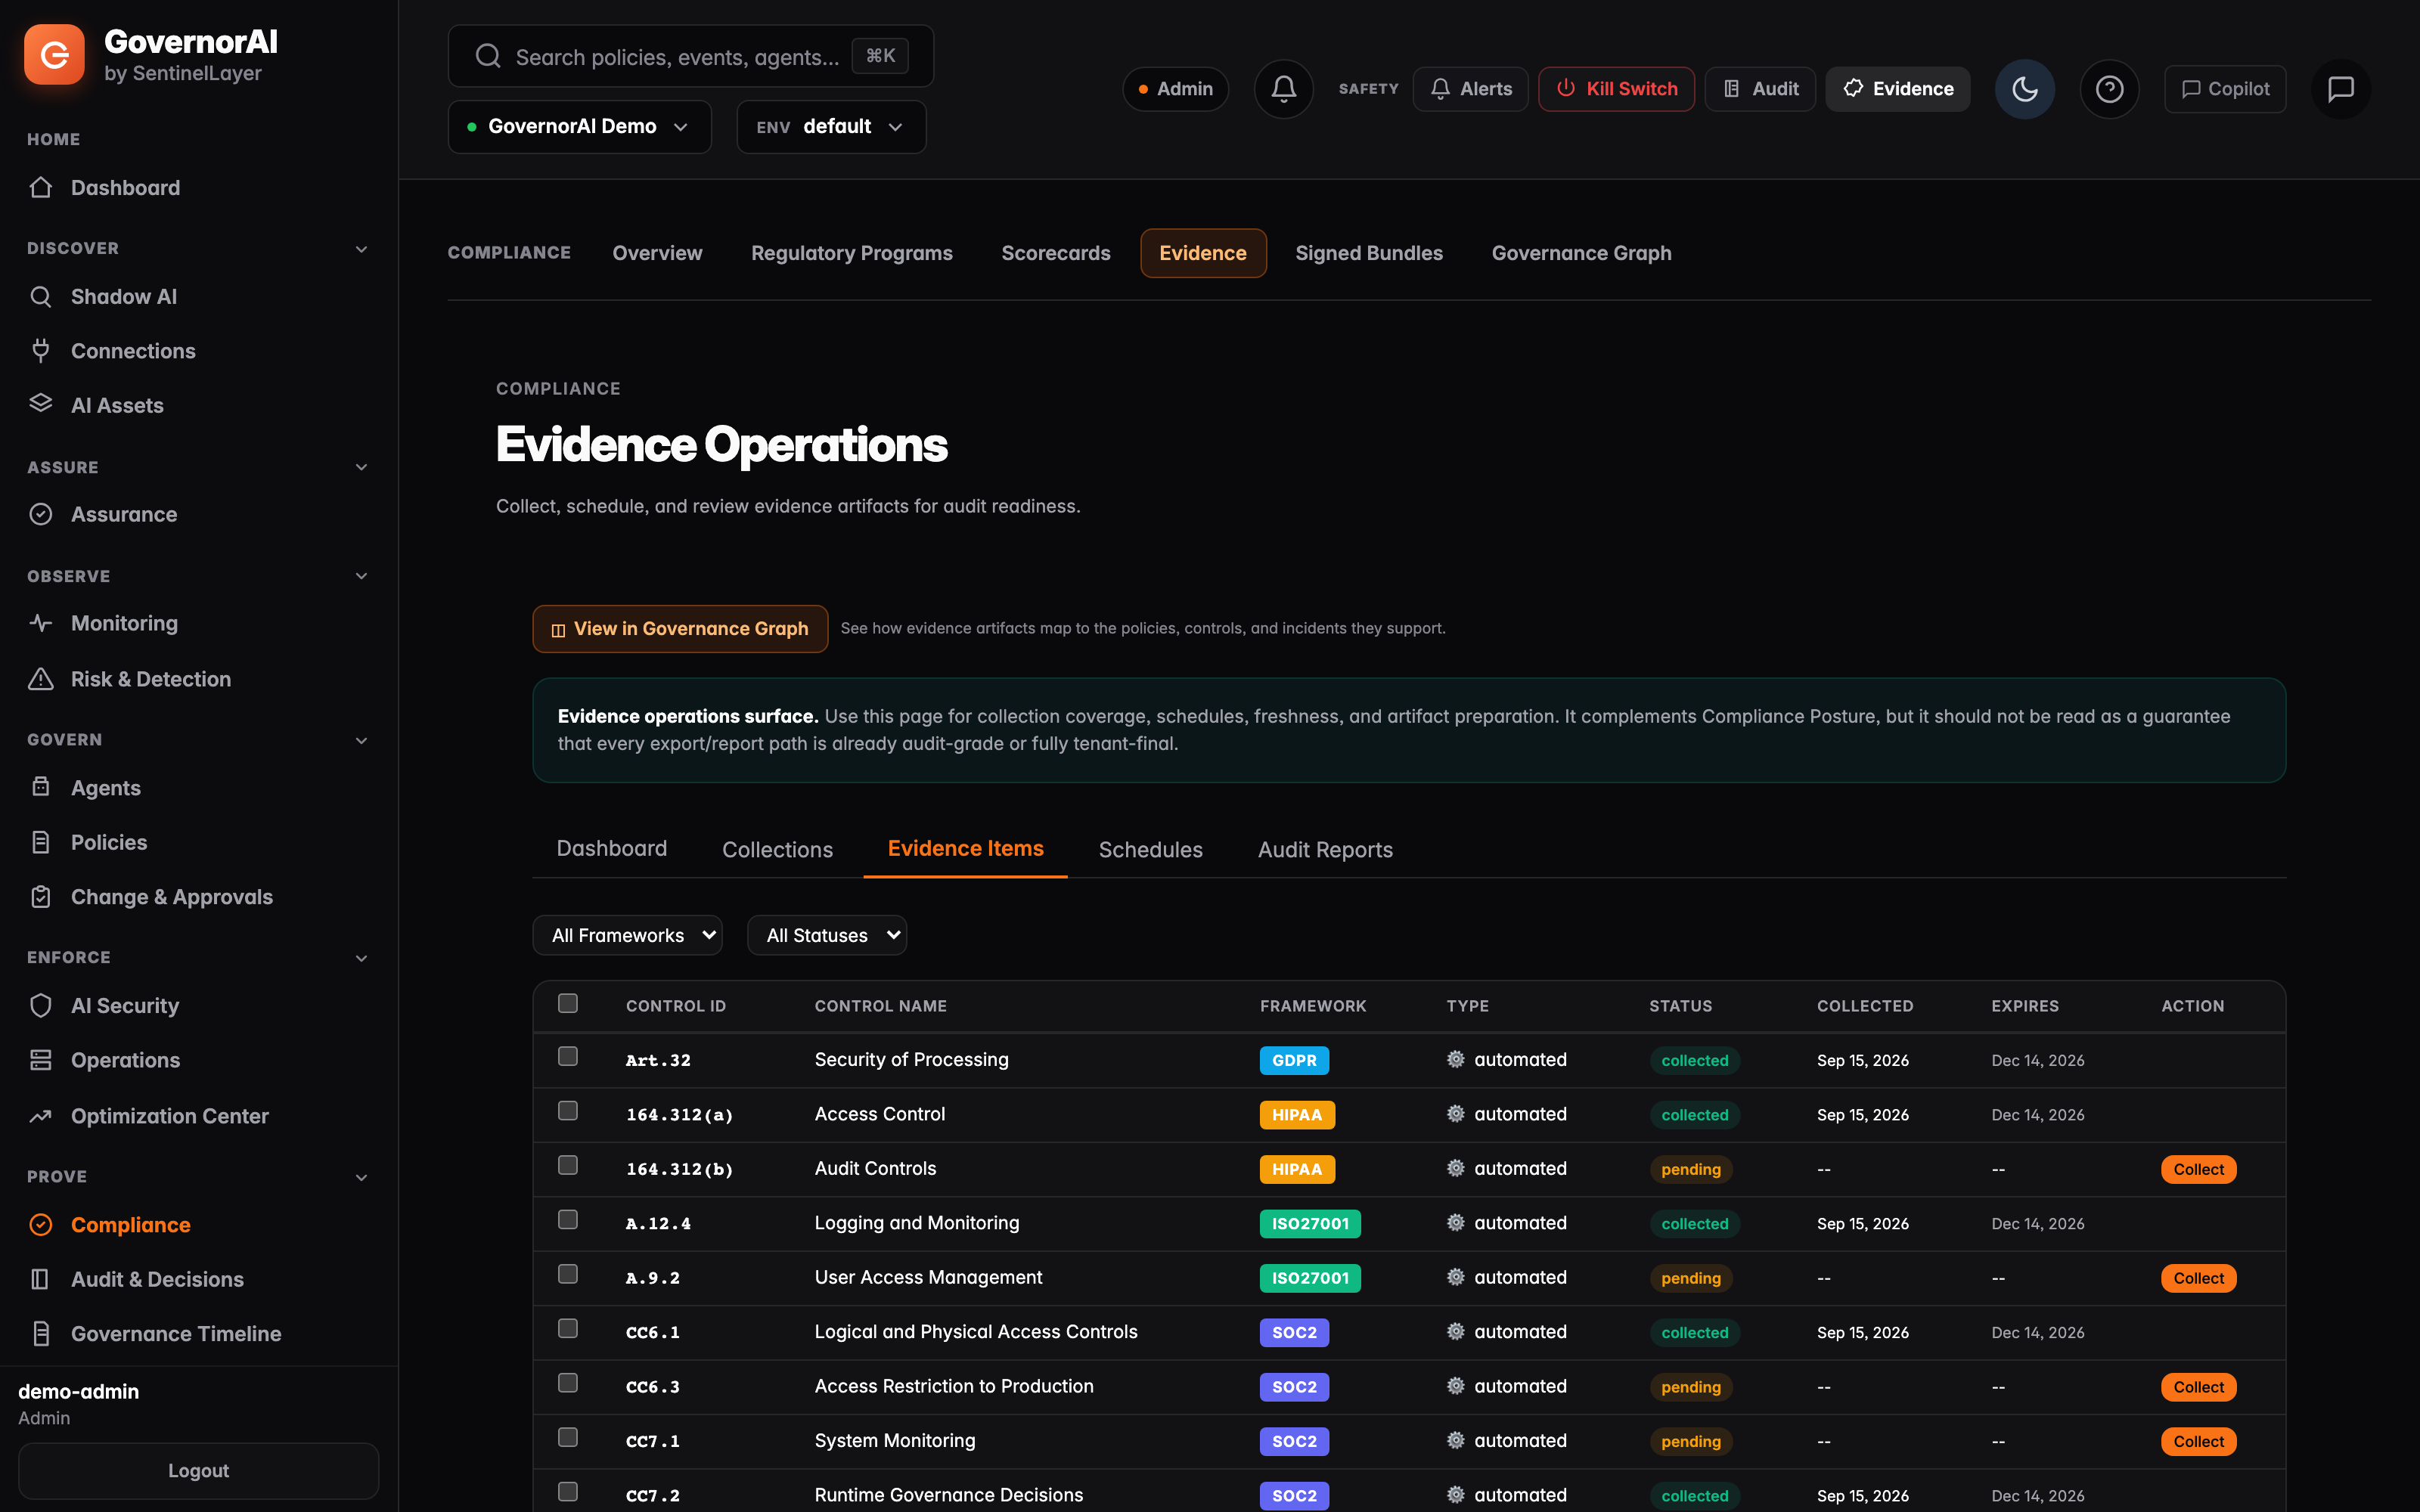2420x1512 pixels.
Task: Click the Admin role badge
Action: click(x=1175, y=89)
